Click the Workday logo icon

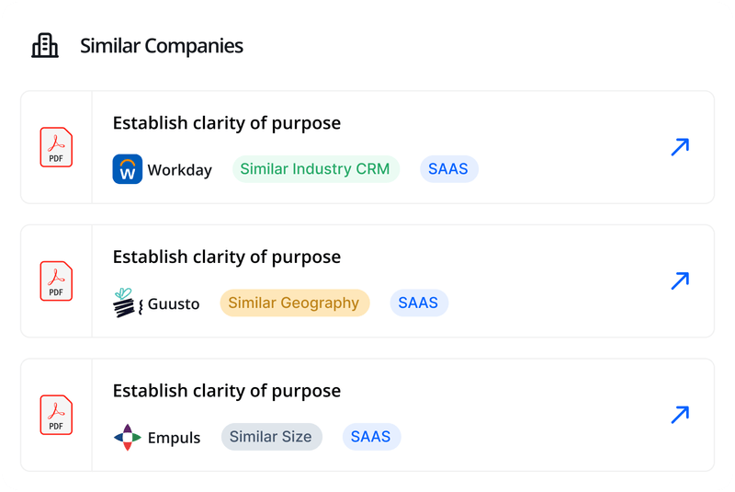click(x=128, y=169)
